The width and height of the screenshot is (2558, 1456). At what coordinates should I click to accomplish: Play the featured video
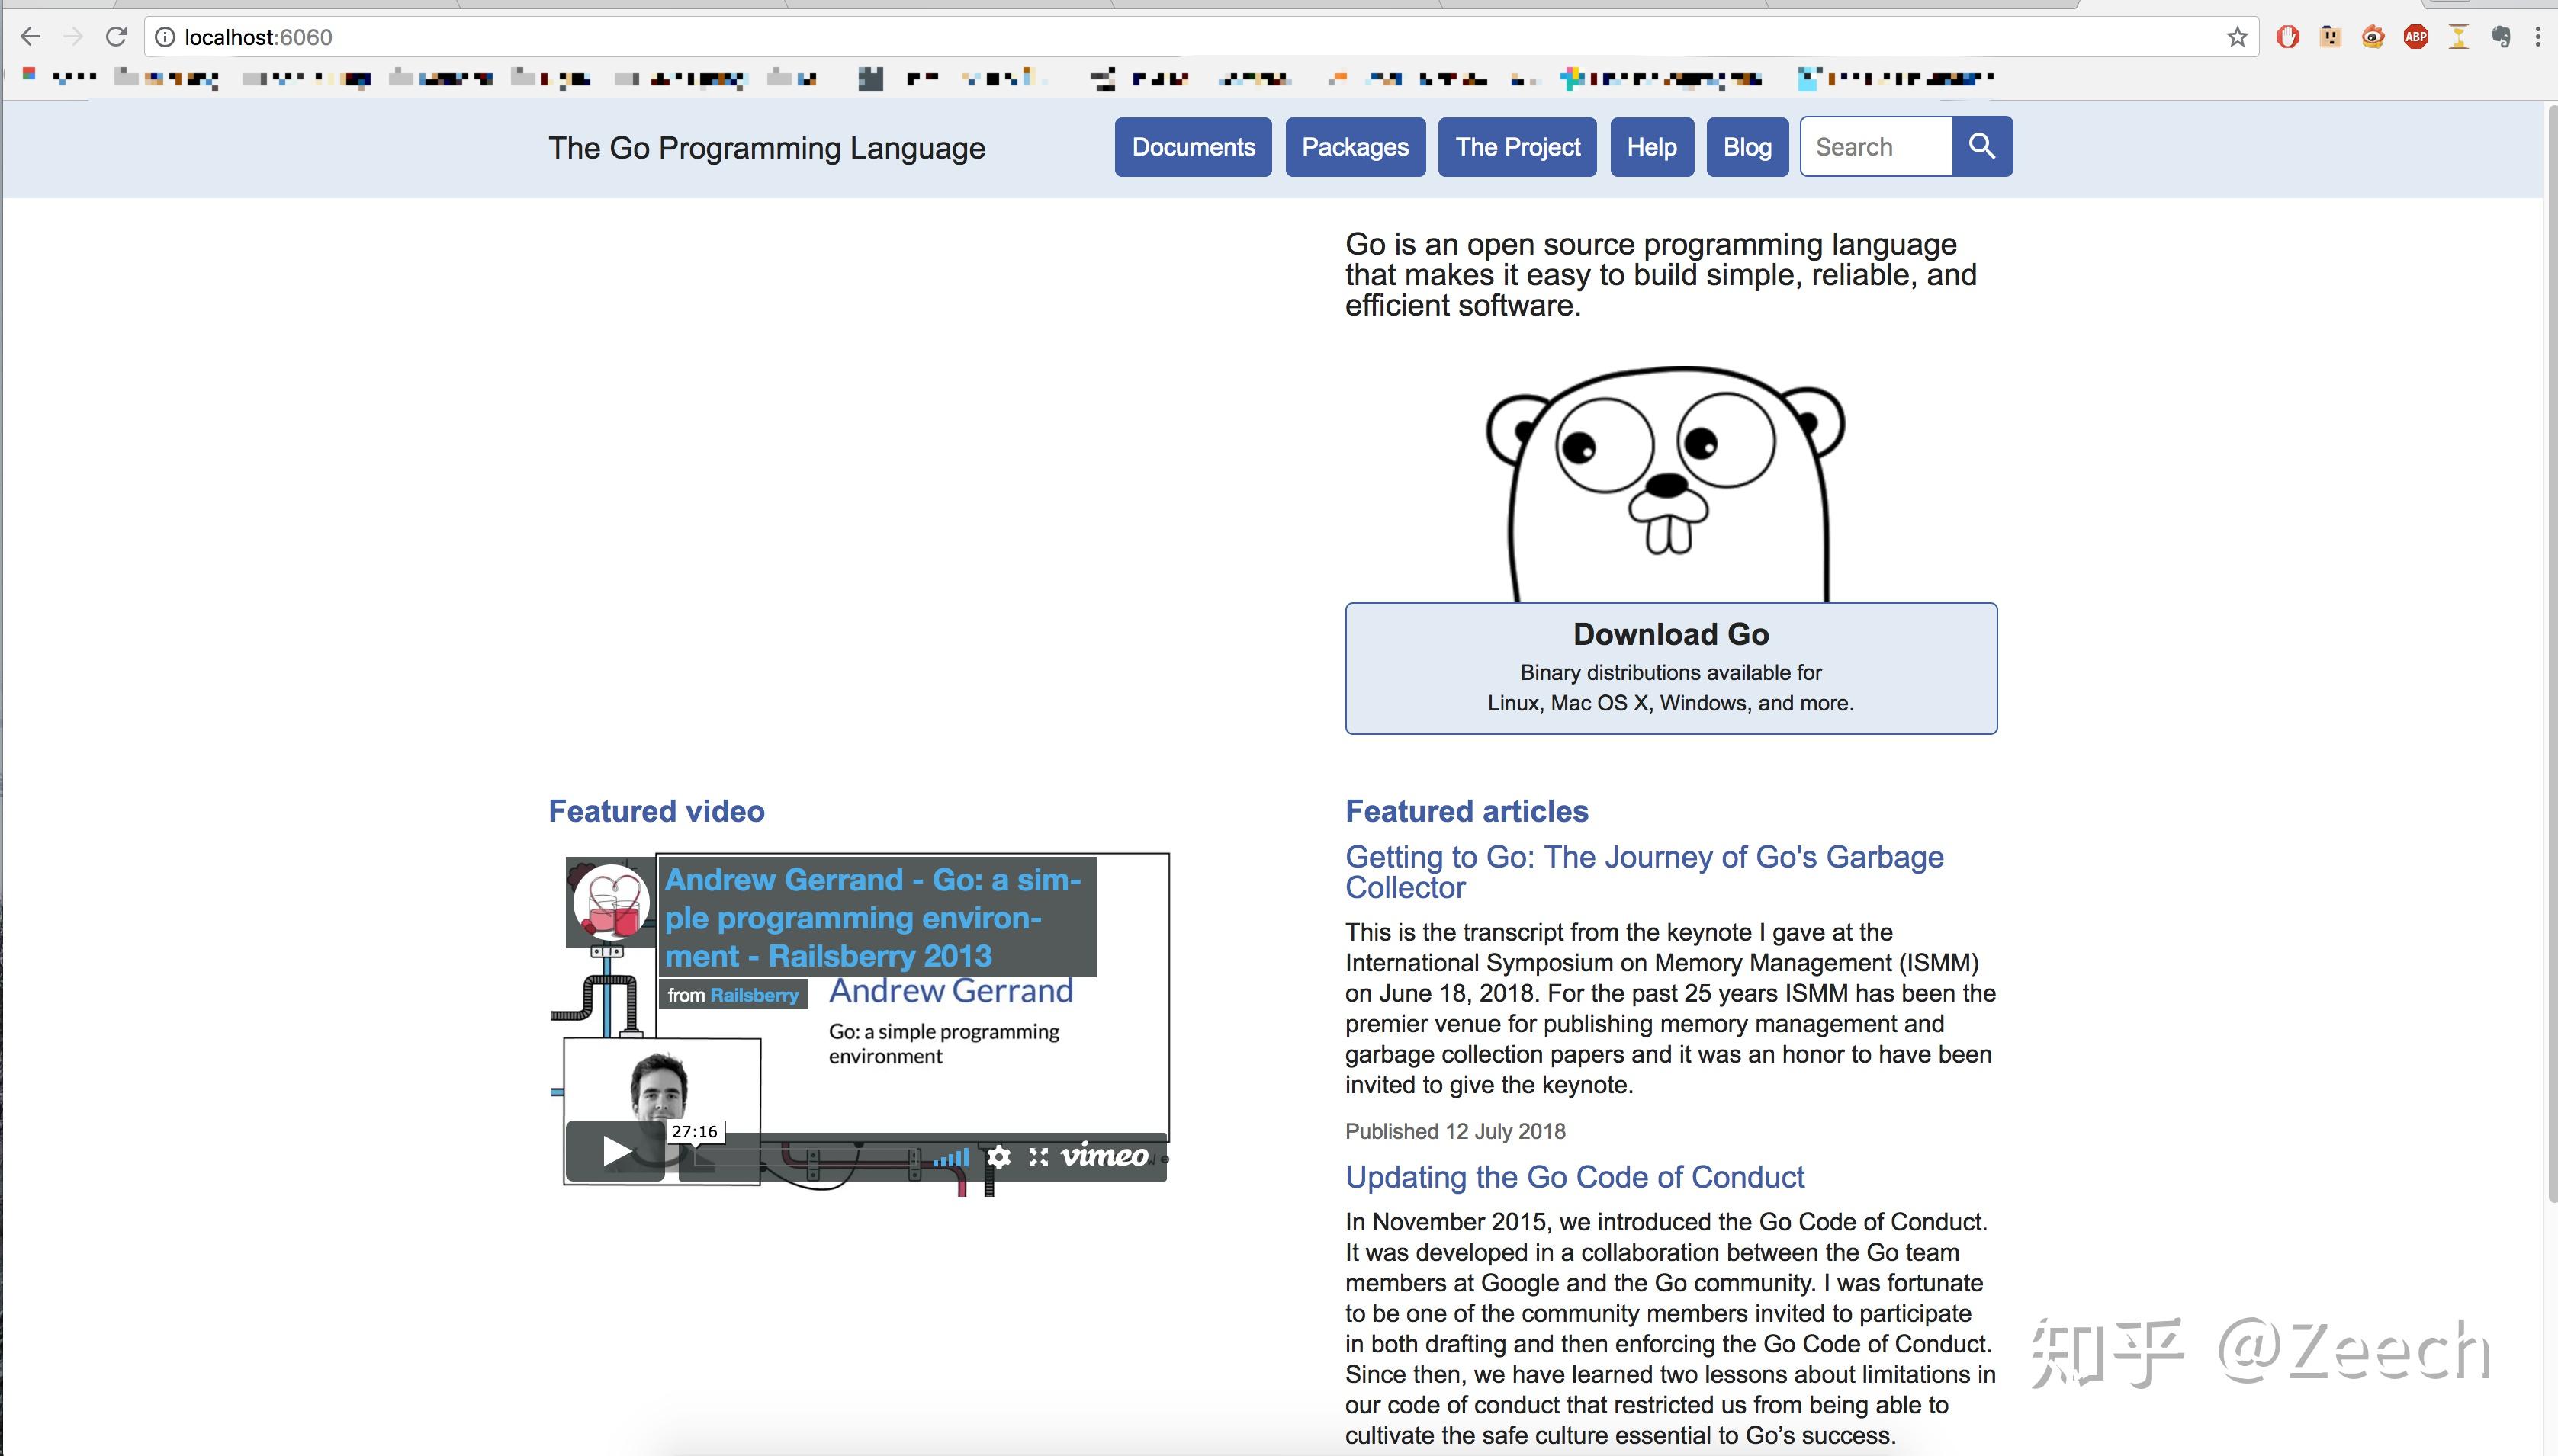pos(616,1152)
